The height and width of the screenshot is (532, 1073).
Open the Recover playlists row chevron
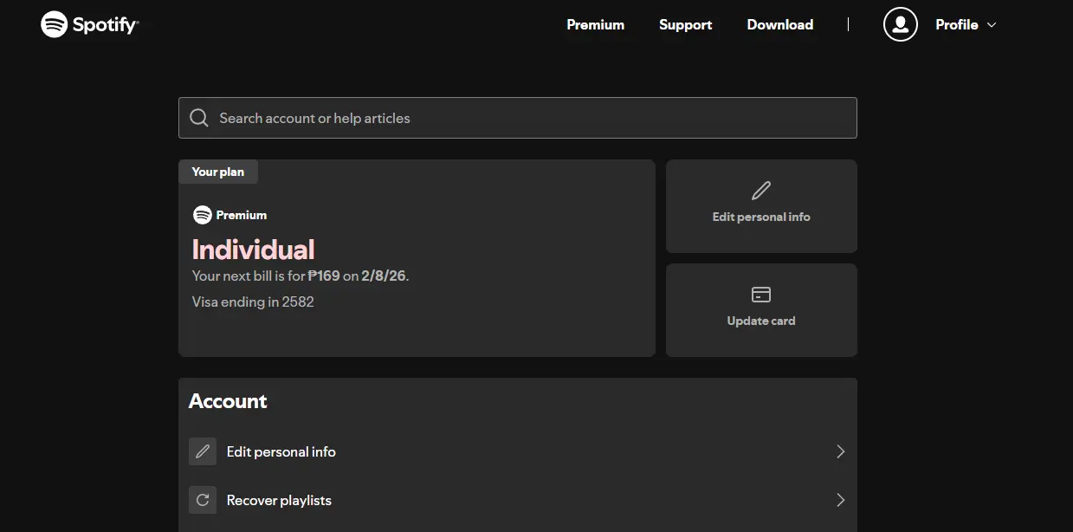click(x=840, y=500)
